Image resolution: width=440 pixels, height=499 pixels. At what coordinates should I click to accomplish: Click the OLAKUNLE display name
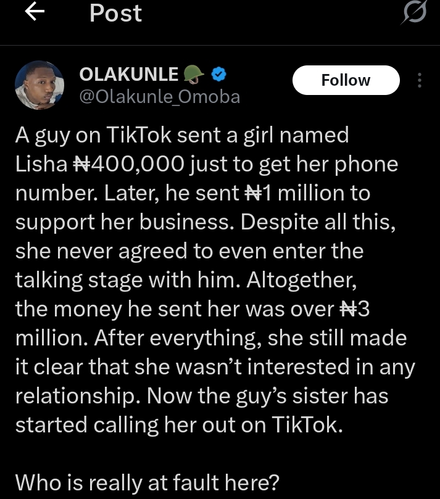tap(128, 75)
